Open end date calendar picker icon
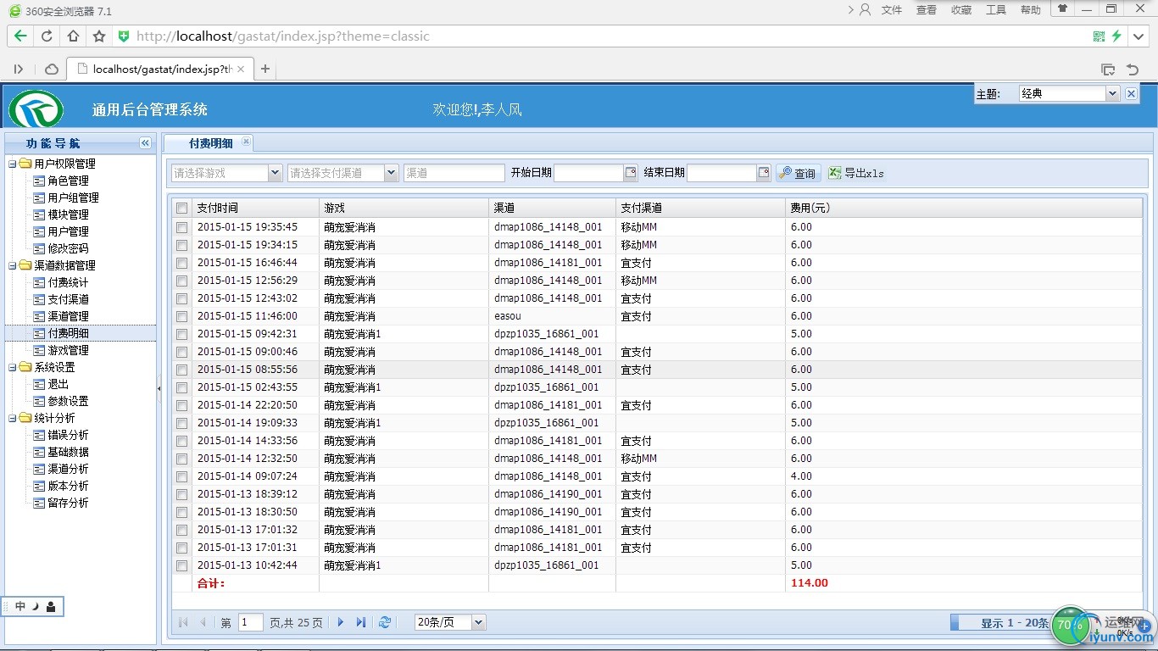The image size is (1158, 651). click(x=764, y=173)
